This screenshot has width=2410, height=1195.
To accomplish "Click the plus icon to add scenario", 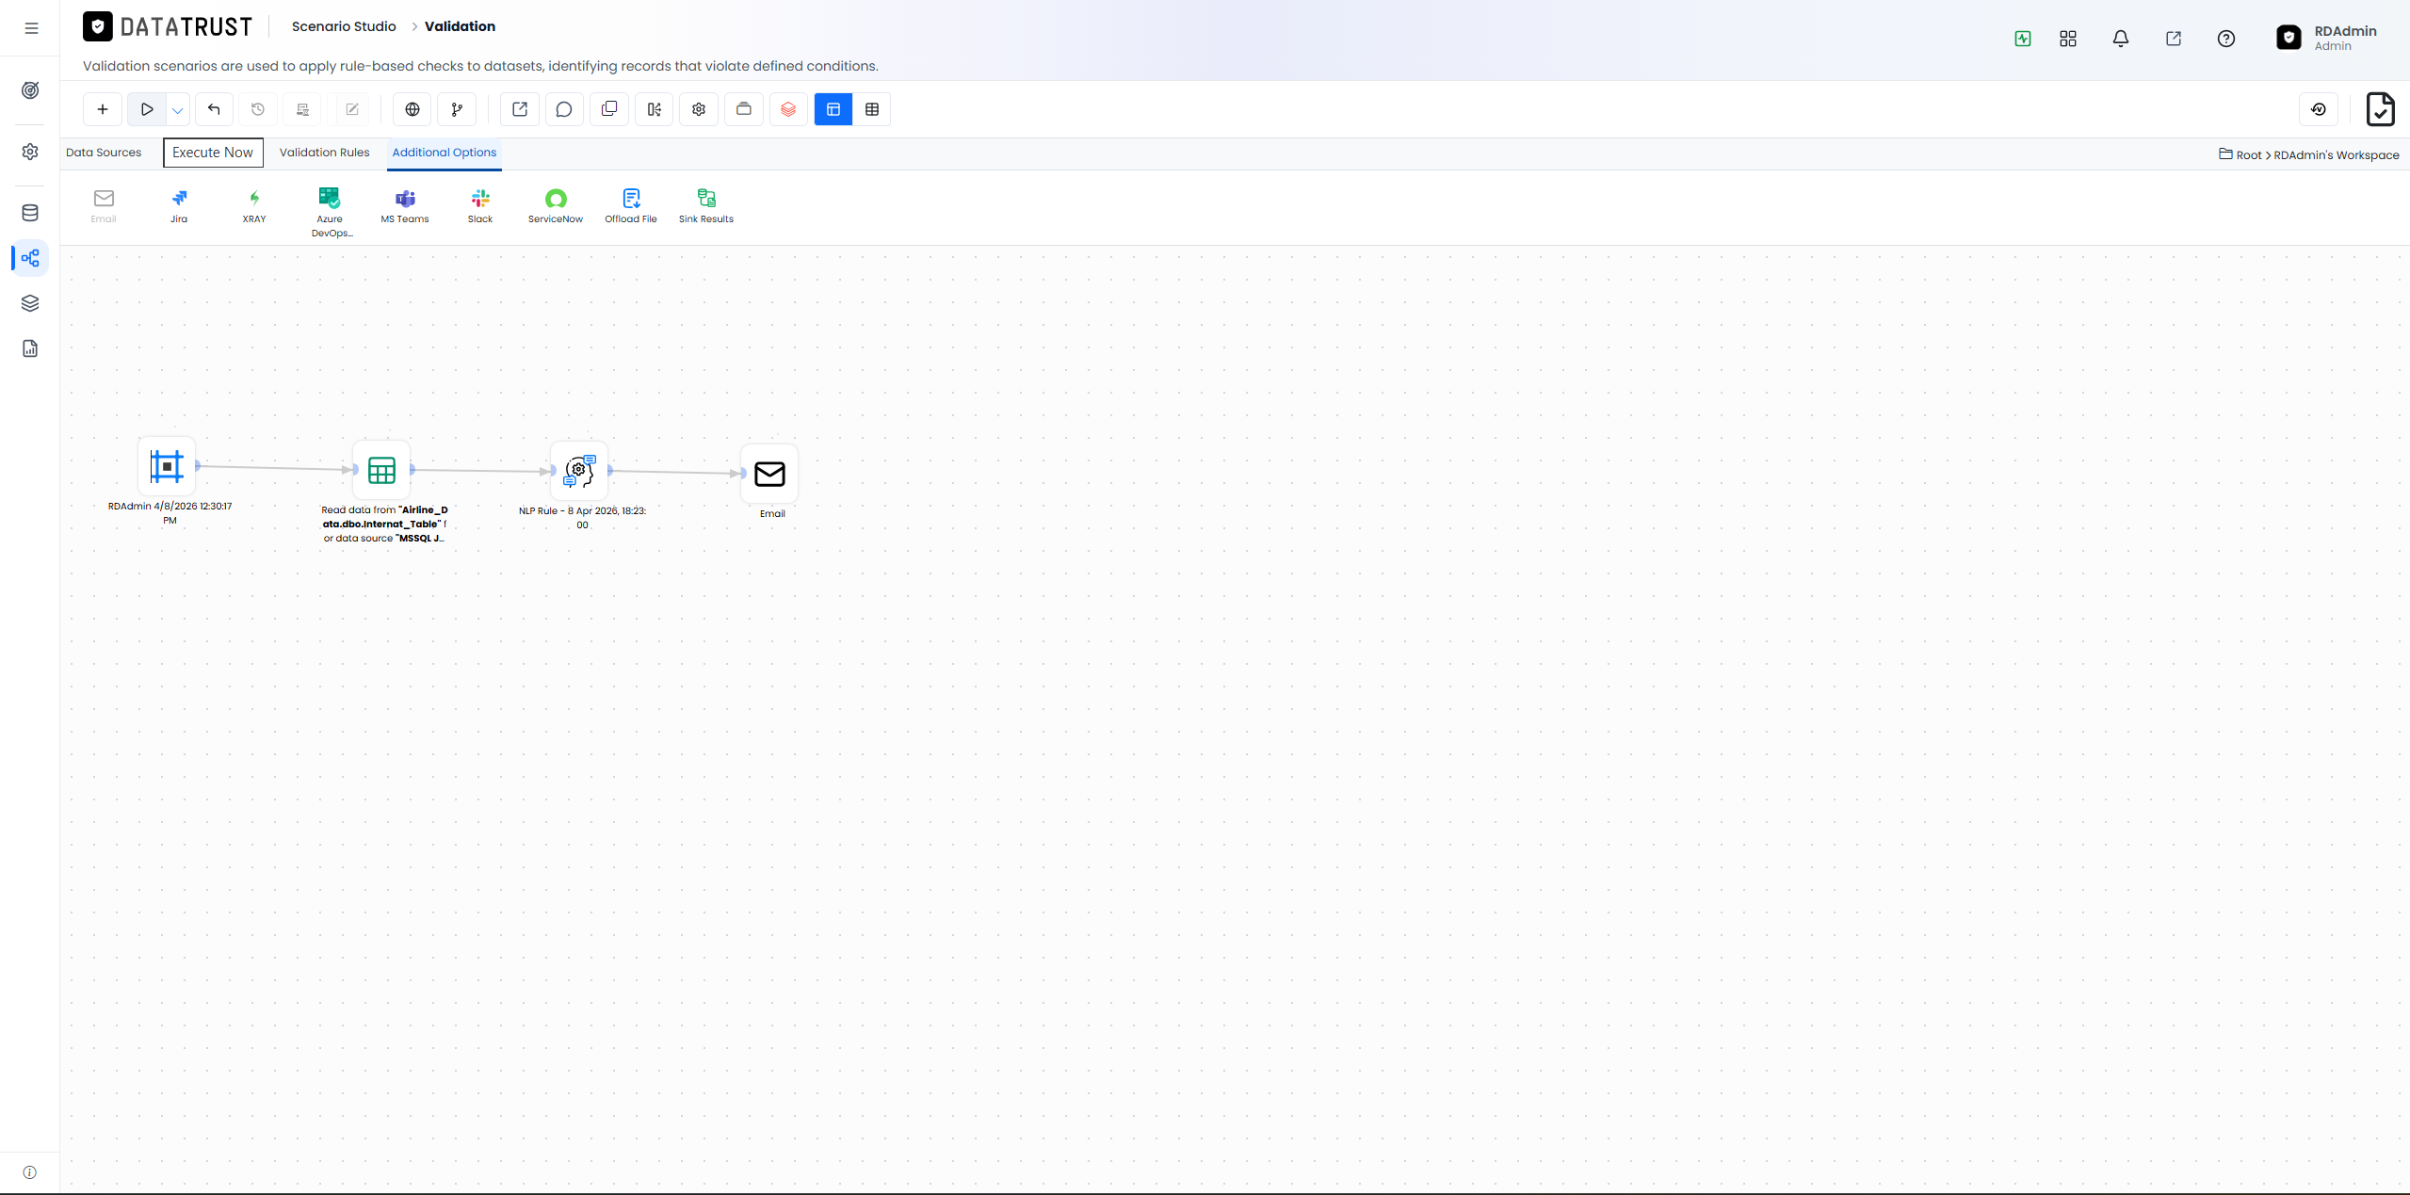I will [103, 109].
